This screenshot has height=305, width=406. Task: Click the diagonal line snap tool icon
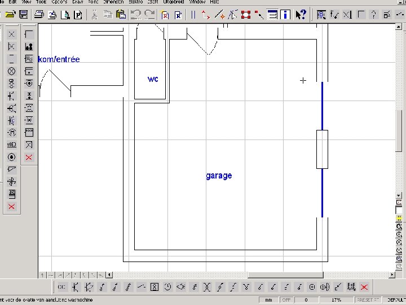coord(219,14)
